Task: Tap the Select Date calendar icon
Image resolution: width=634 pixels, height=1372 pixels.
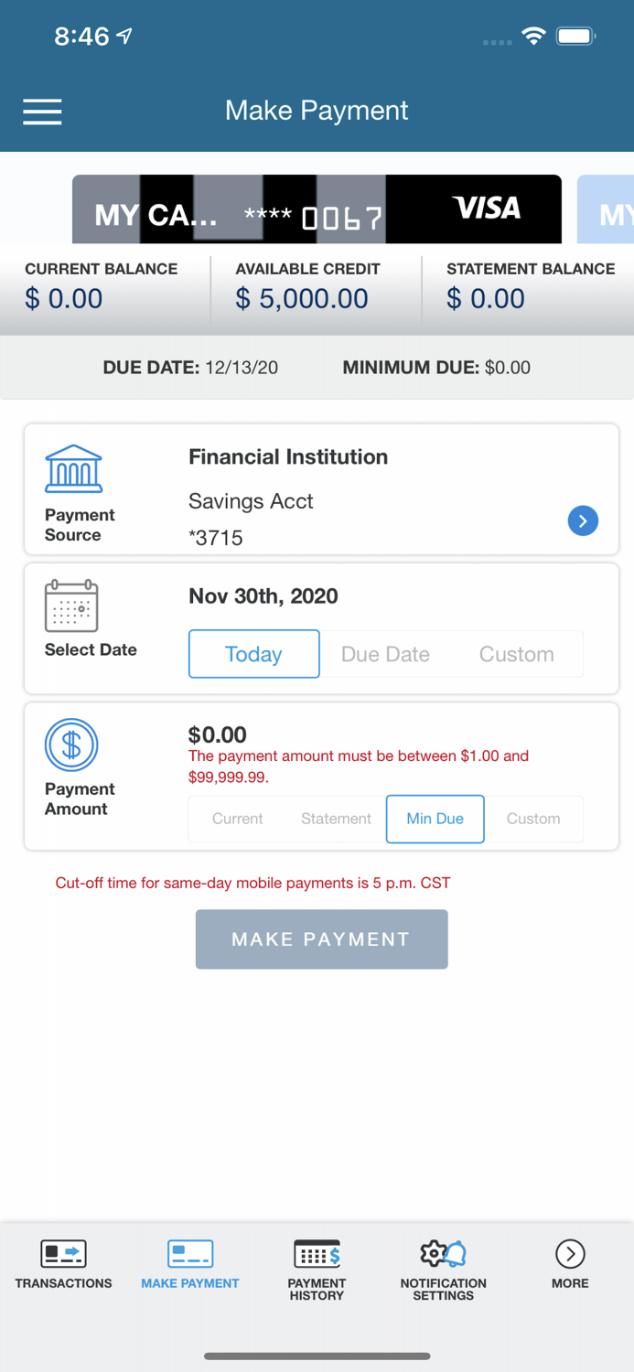Action: [73, 606]
